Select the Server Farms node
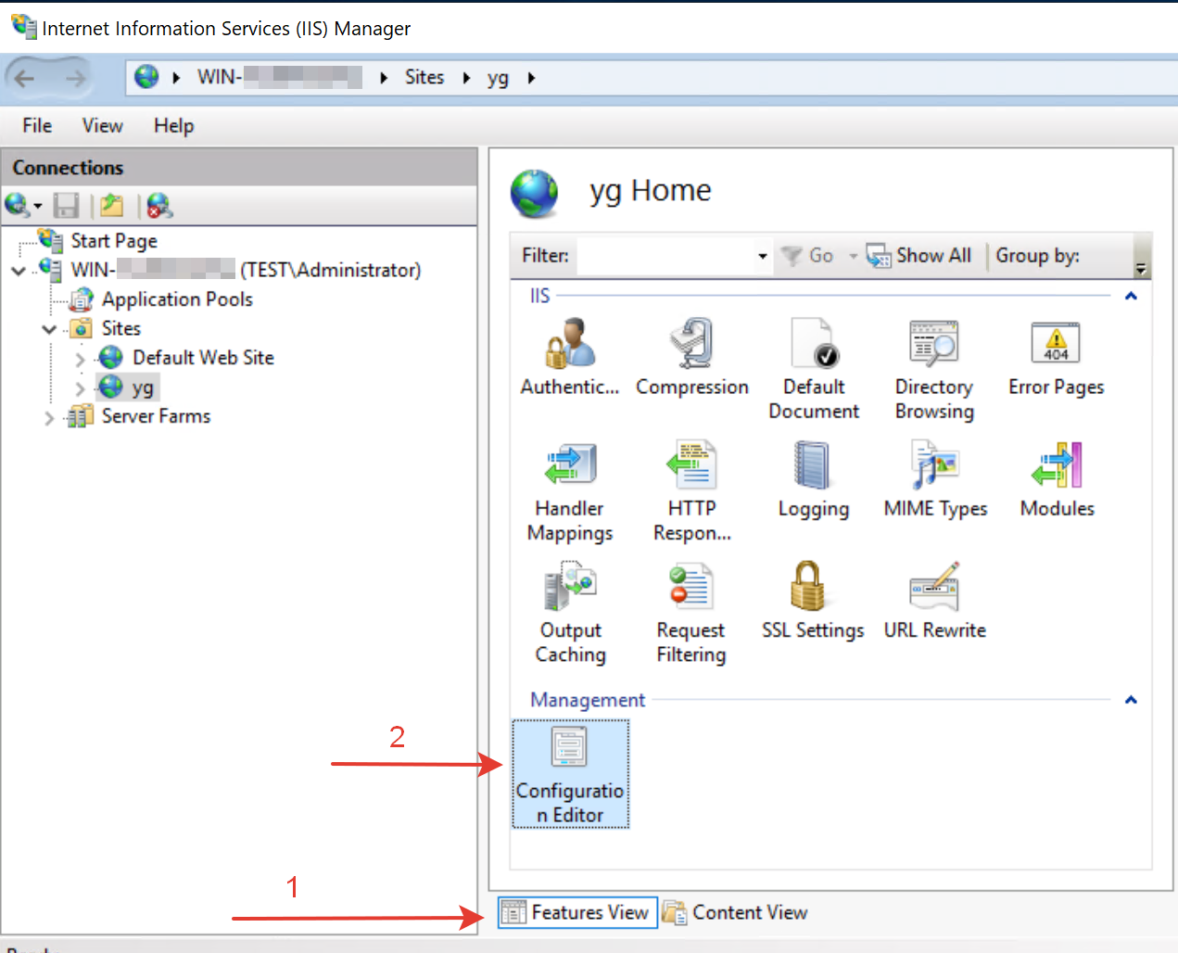Image resolution: width=1178 pixels, height=953 pixels. (x=156, y=416)
